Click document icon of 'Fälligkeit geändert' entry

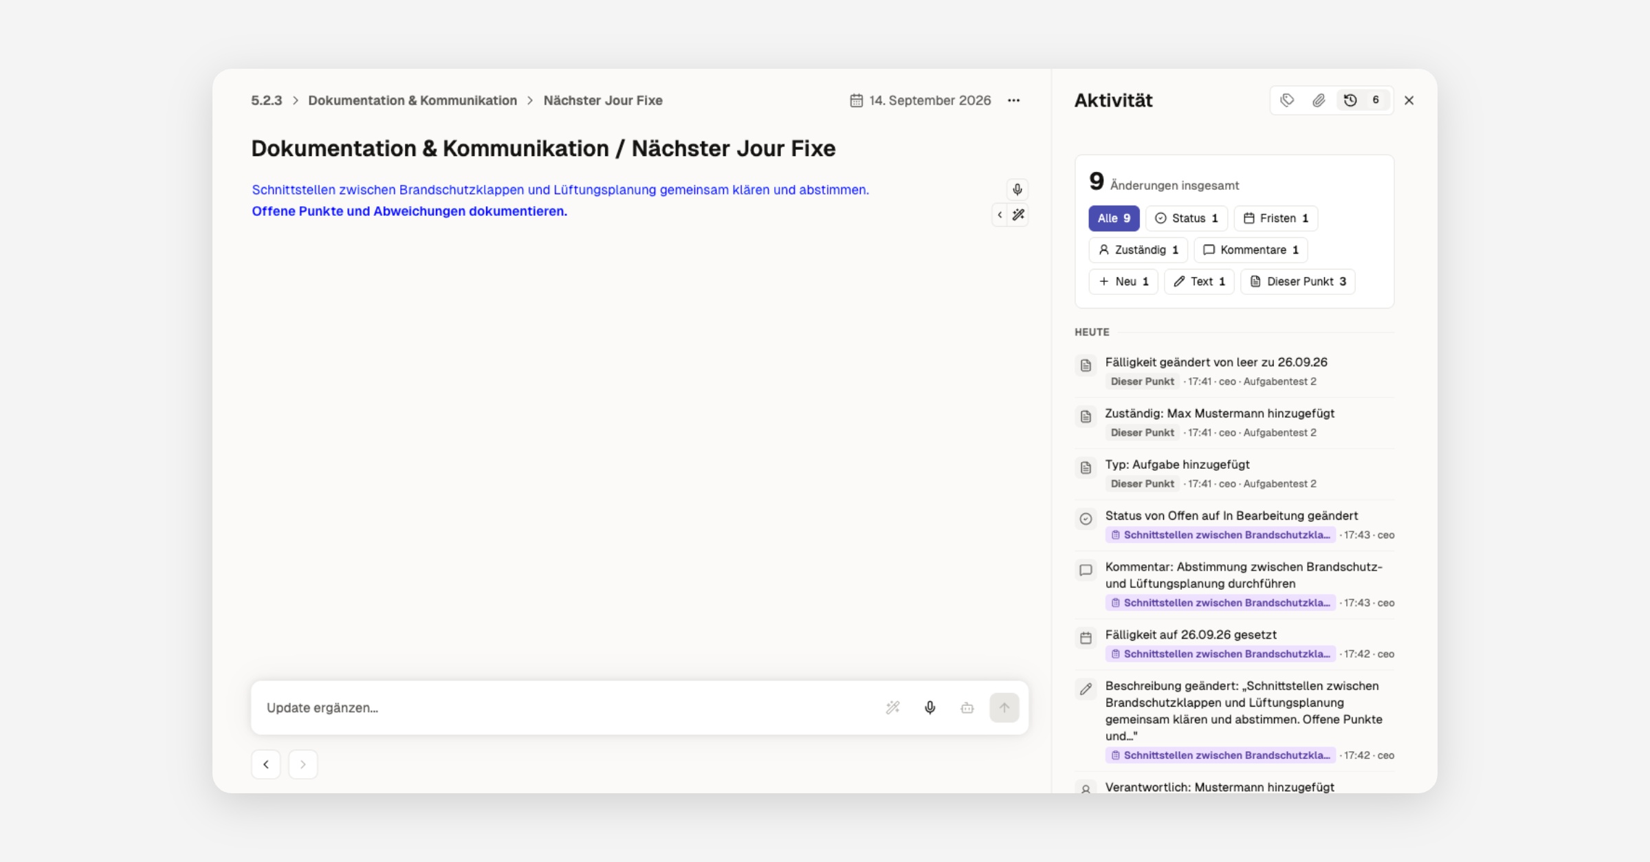click(x=1086, y=365)
